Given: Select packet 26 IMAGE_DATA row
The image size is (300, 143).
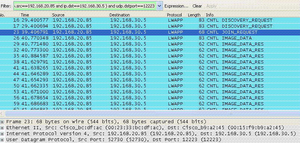Looking at the screenshot, I should (150, 38).
